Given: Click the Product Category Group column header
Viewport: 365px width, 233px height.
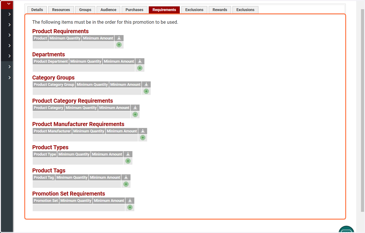Looking at the screenshot, I should (54, 84).
